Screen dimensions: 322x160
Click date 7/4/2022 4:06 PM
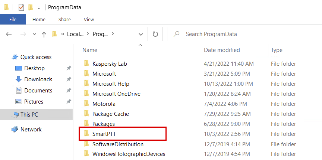point(225,104)
